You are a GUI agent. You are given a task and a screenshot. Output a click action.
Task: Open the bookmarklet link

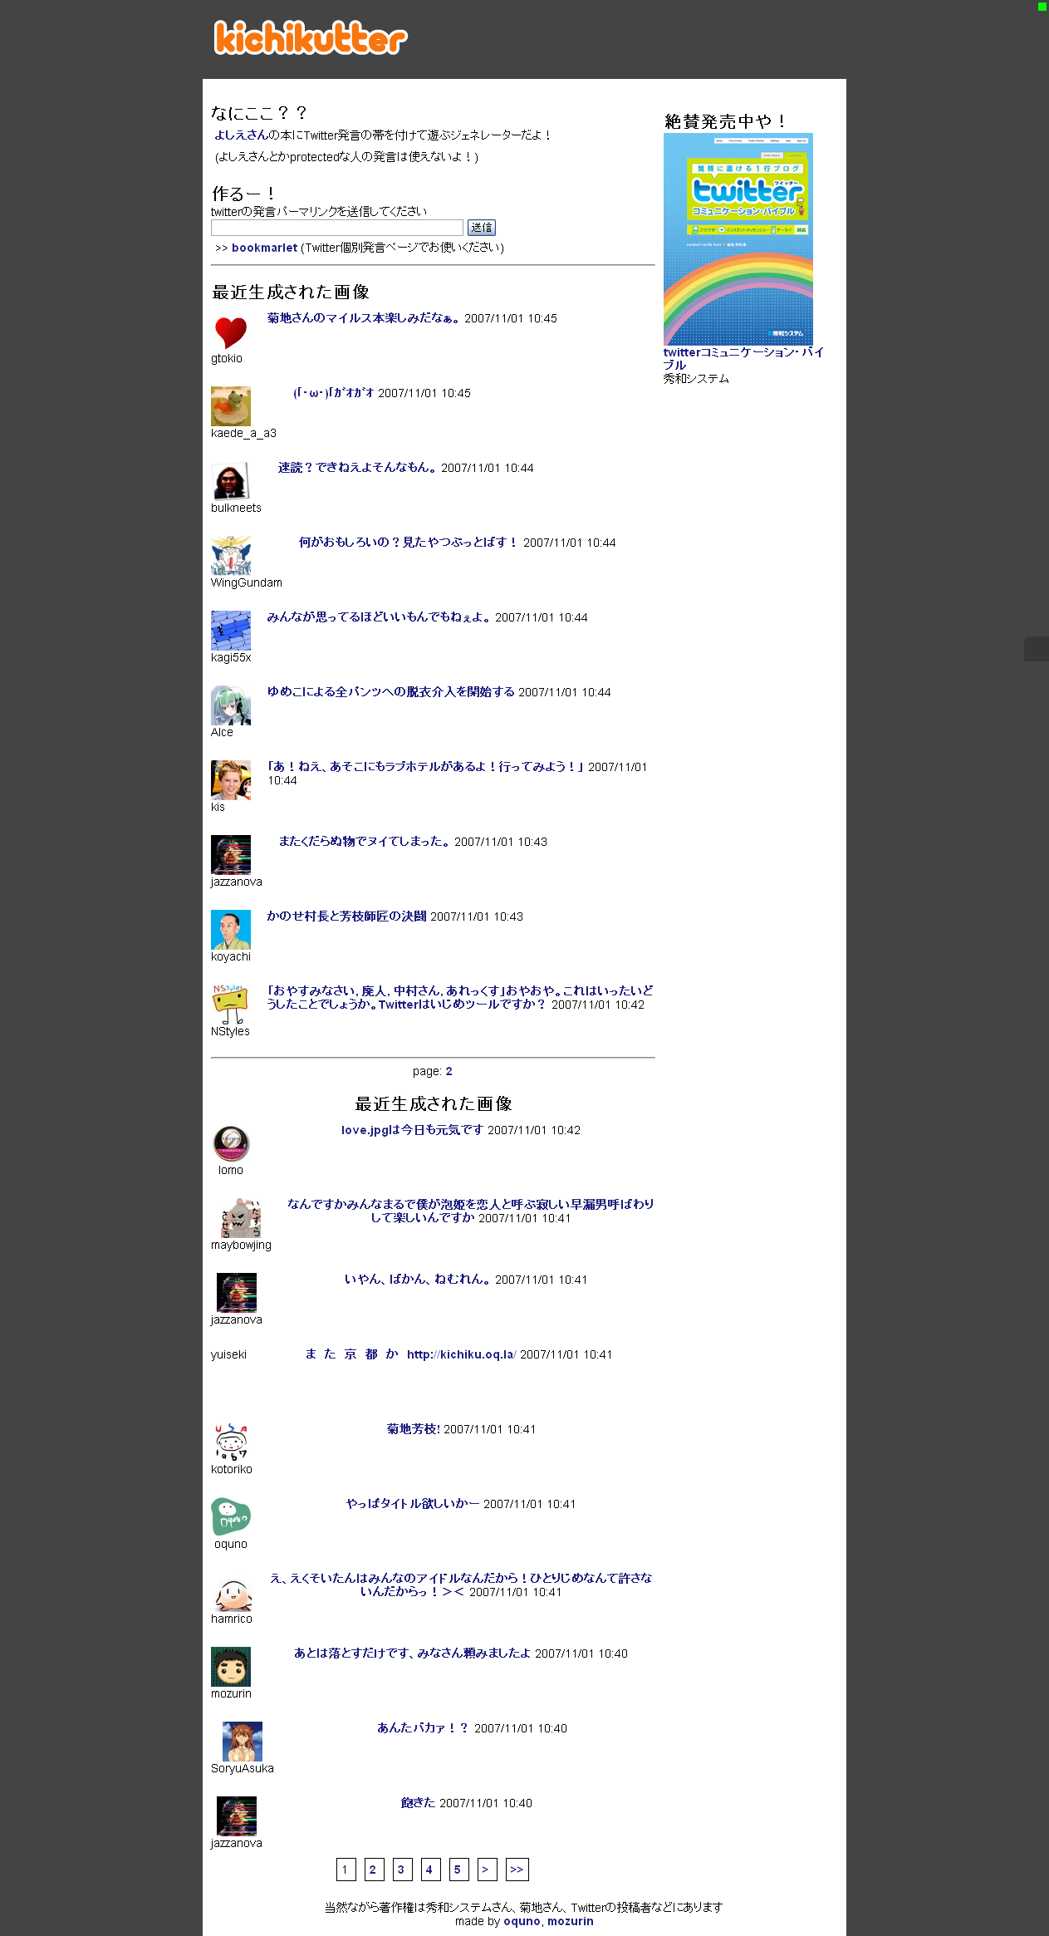point(264,248)
